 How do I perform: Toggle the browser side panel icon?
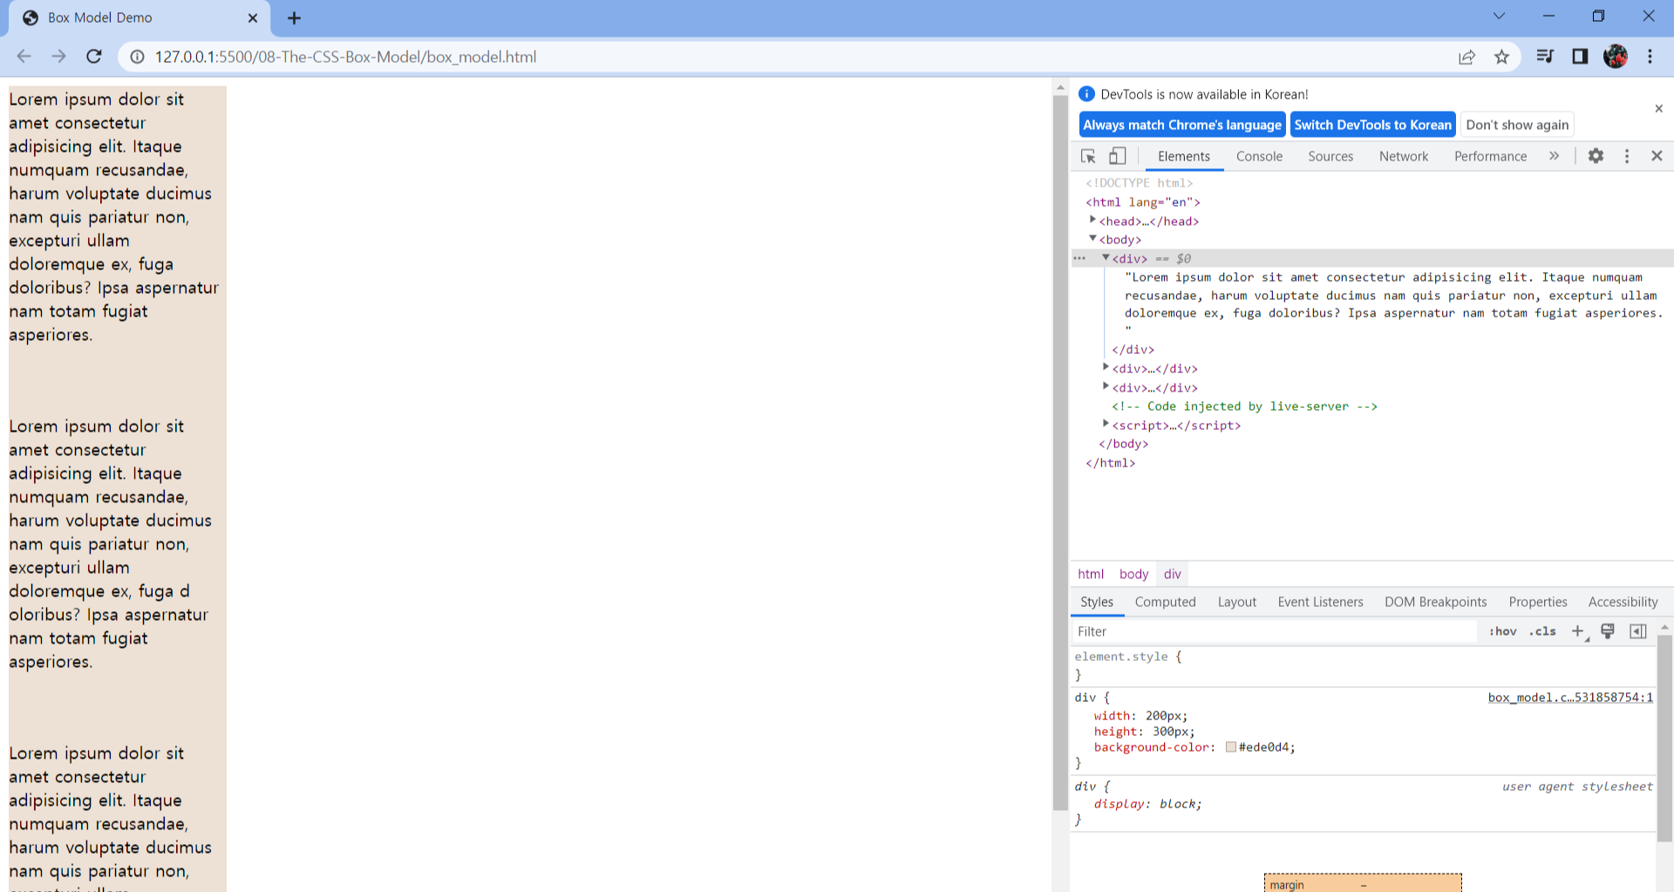click(1580, 57)
